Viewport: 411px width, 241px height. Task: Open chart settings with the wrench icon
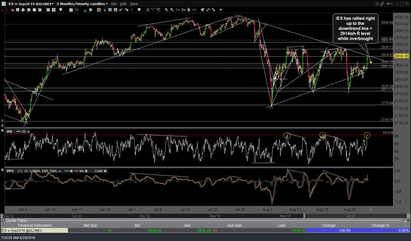click(x=213, y=10)
